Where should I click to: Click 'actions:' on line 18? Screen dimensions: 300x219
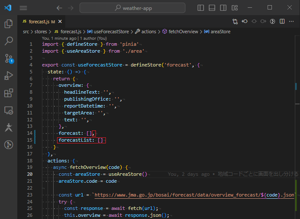click(x=58, y=161)
